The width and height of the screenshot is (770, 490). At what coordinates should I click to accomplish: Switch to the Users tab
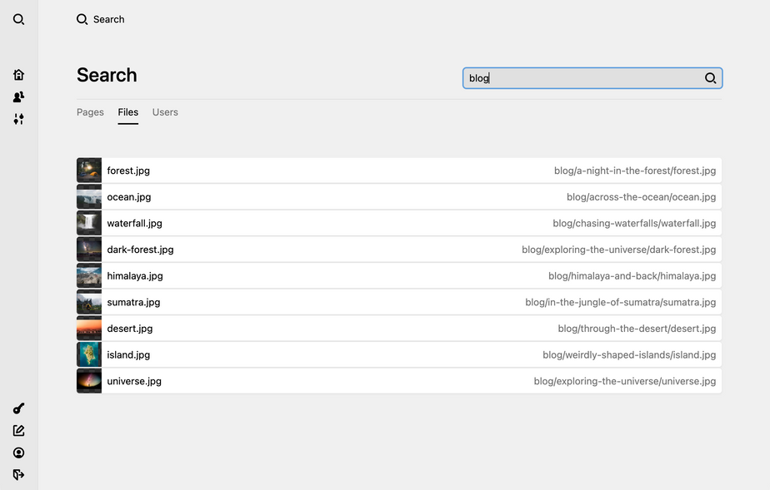(165, 112)
